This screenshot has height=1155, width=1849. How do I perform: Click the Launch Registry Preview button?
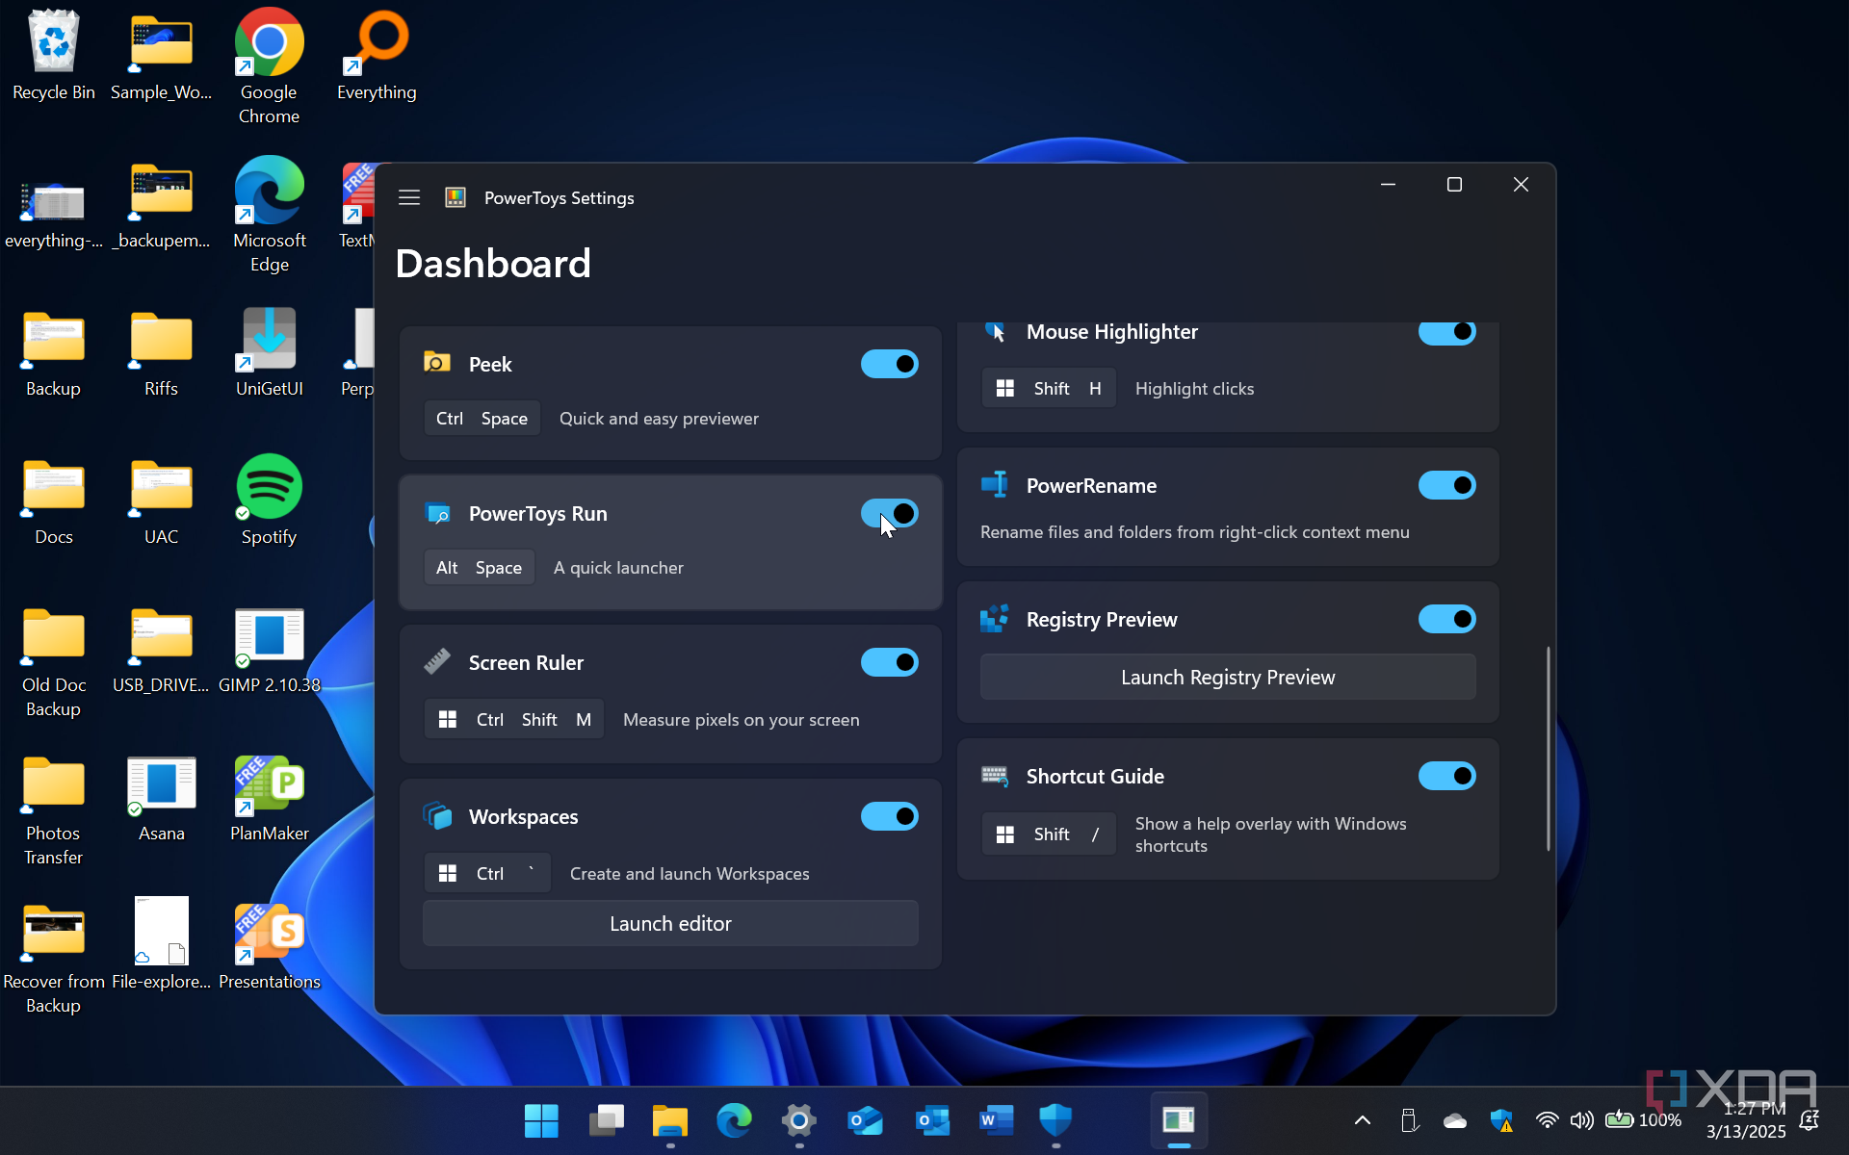[1228, 677]
